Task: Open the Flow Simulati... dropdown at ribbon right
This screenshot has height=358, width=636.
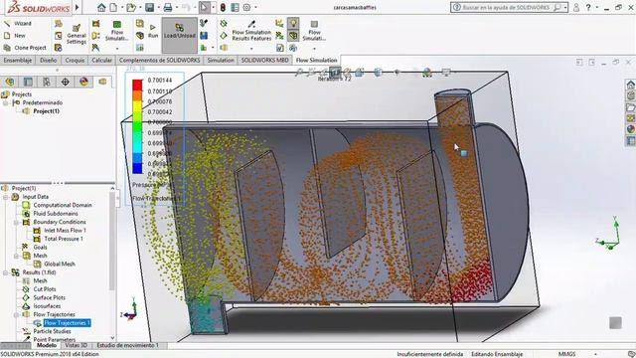Action: pyautogui.click(x=314, y=49)
